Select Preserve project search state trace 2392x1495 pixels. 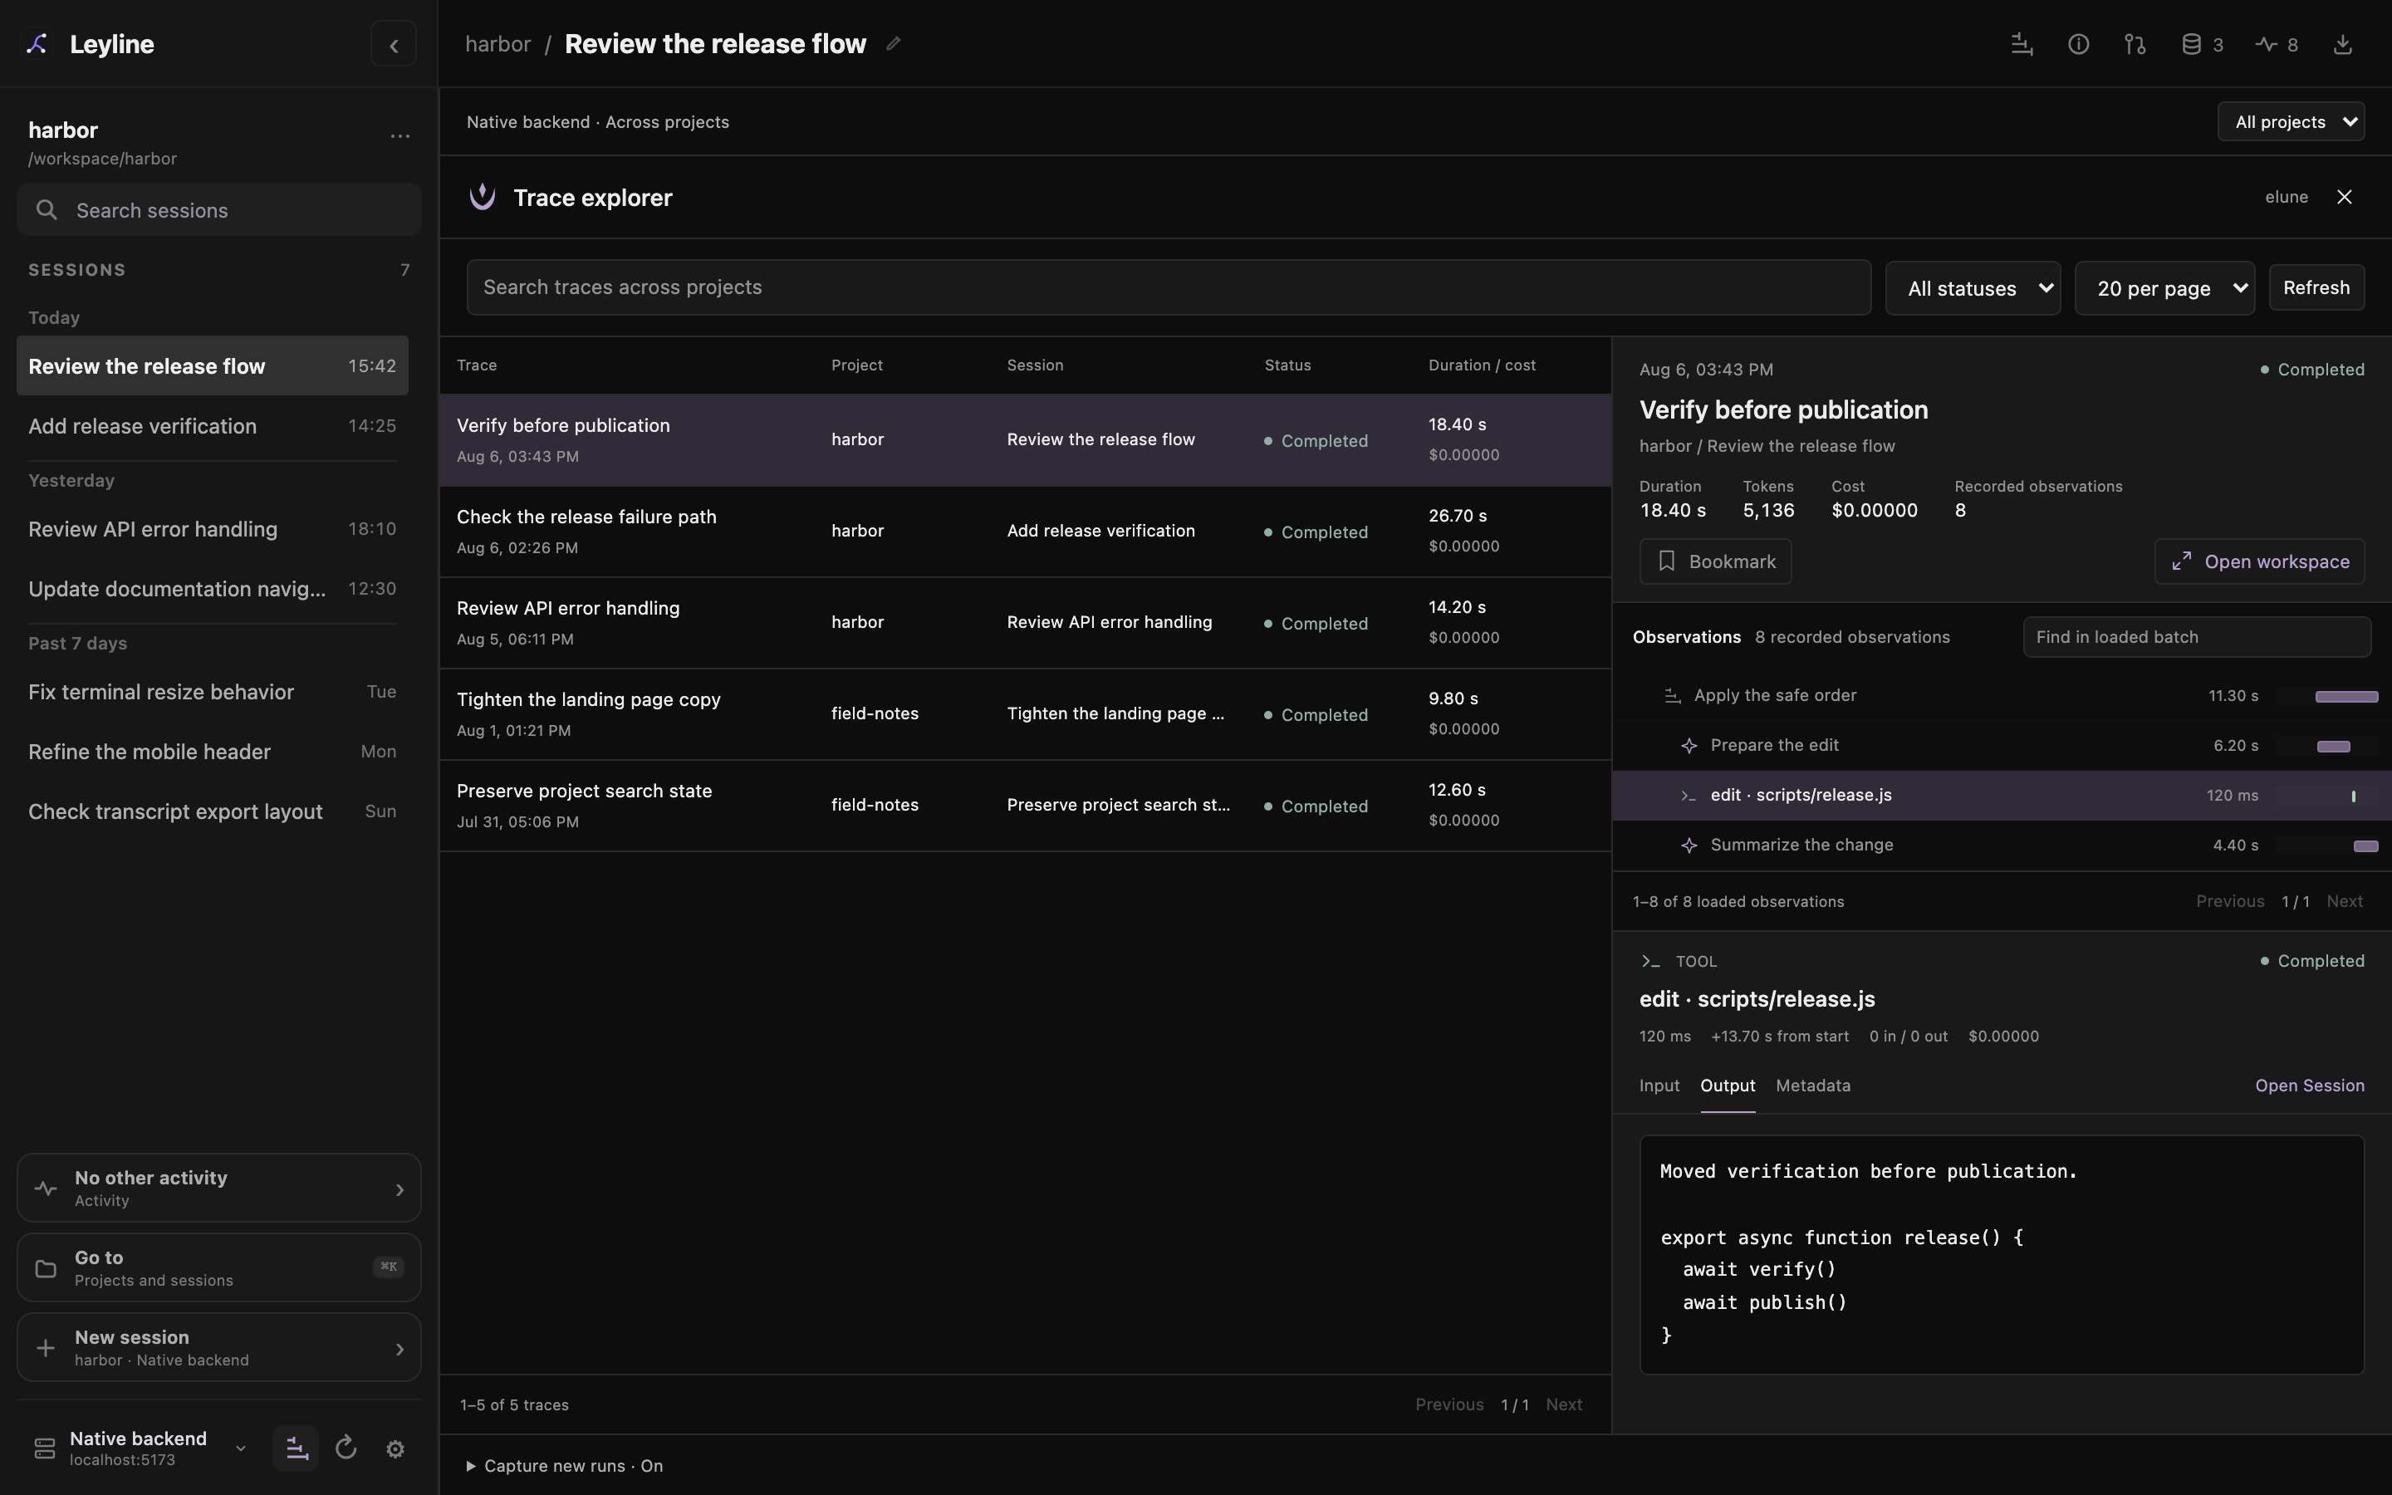tap(1025, 805)
